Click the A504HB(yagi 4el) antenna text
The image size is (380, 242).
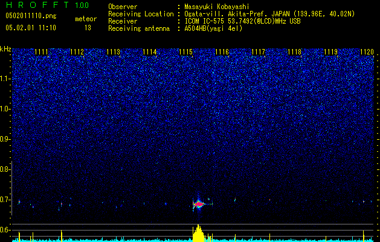tap(213, 28)
